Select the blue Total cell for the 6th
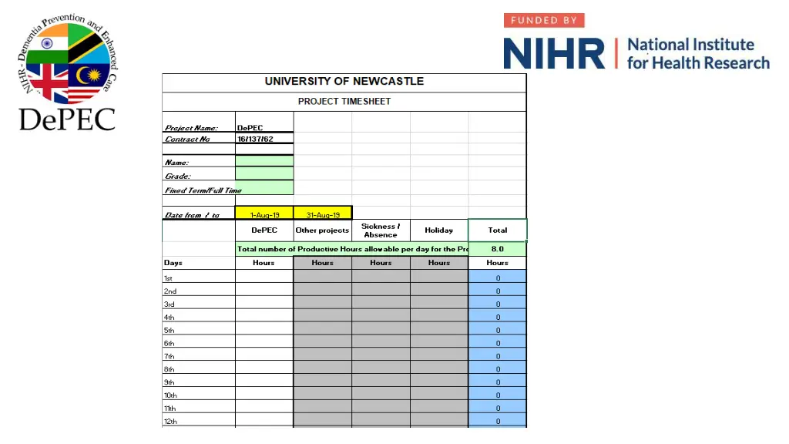789x444 pixels. coord(497,341)
